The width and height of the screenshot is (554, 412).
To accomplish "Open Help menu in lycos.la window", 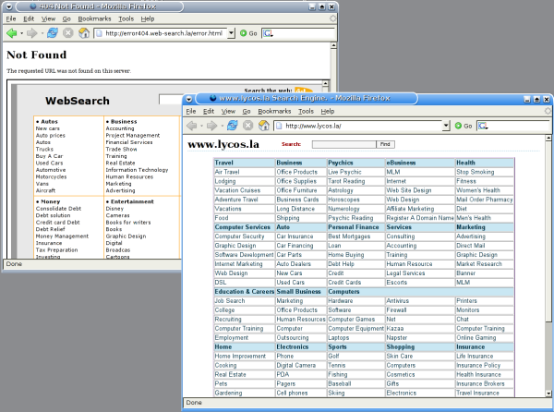I will (x=328, y=111).
